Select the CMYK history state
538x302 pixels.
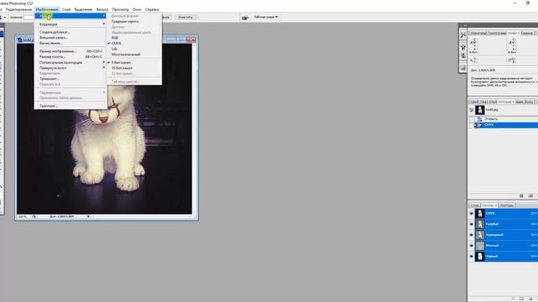click(x=506, y=125)
